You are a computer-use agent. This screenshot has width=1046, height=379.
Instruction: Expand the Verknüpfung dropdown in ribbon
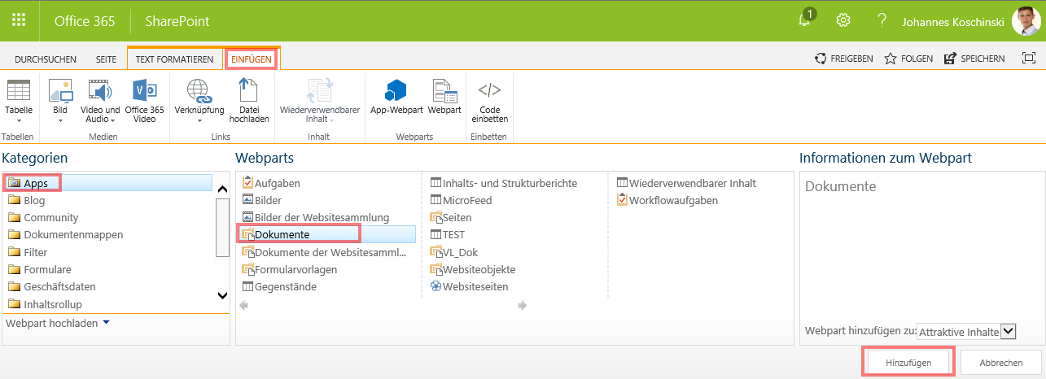199,120
